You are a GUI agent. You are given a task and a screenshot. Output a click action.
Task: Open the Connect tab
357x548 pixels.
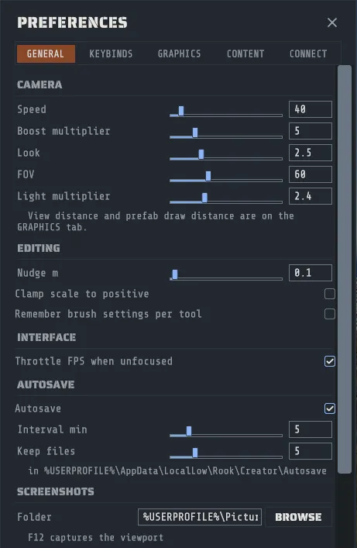308,53
